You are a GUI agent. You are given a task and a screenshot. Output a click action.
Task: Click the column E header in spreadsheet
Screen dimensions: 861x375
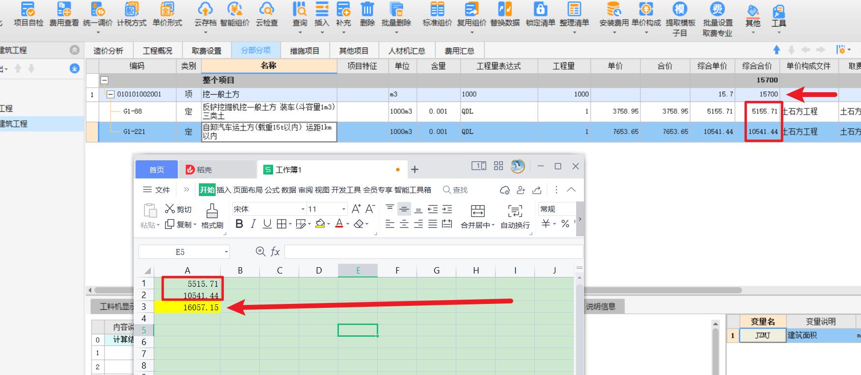point(358,270)
